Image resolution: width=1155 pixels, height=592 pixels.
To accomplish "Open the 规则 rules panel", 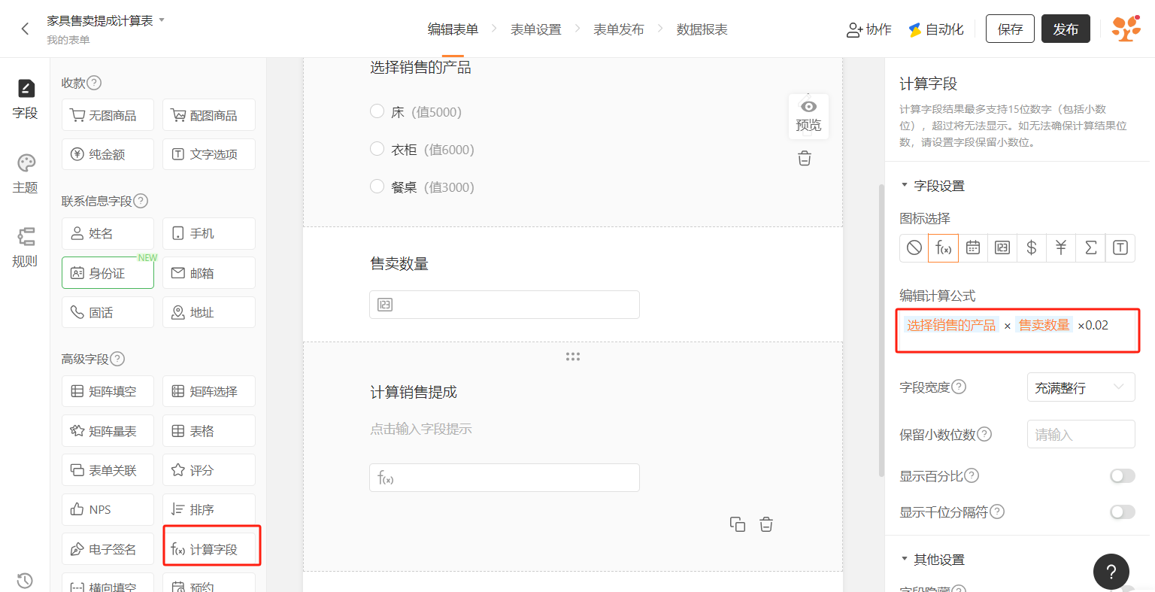I will point(25,247).
